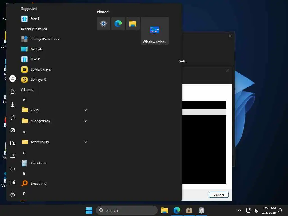The height and width of the screenshot is (216, 288).
Task: Close the outer background window
Action: point(230,36)
